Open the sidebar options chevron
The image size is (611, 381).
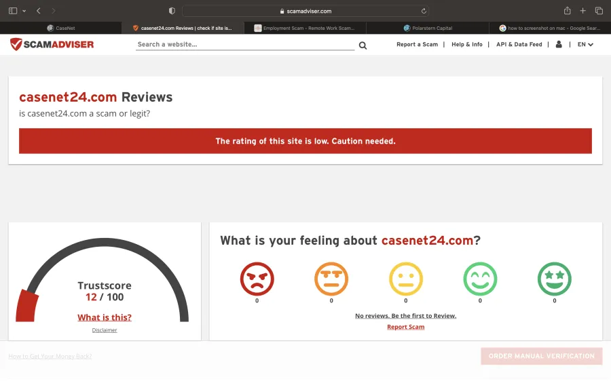[24, 11]
